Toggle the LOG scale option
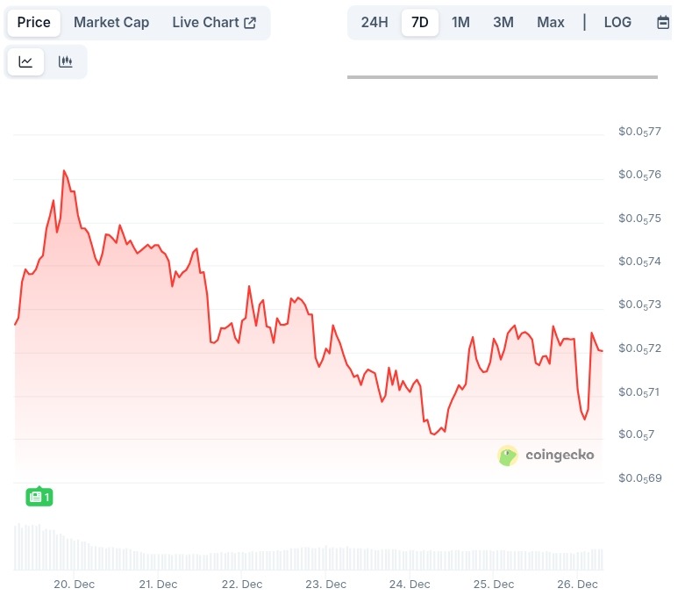The height and width of the screenshot is (610, 692). click(x=617, y=23)
